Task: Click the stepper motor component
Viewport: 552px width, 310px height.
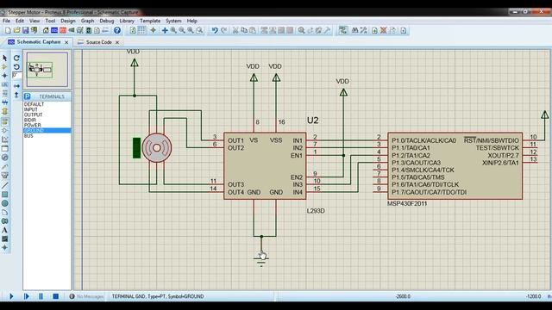Action: pos(157,147)
